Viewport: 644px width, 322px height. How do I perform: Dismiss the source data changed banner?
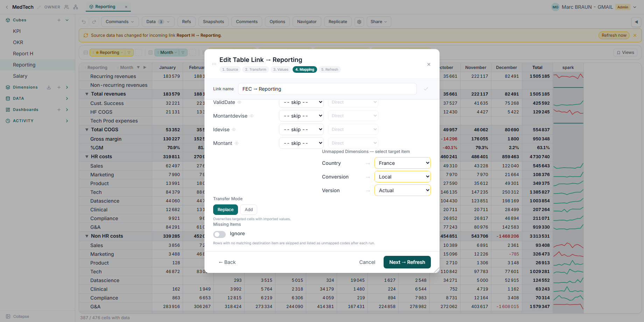point(635,35)
